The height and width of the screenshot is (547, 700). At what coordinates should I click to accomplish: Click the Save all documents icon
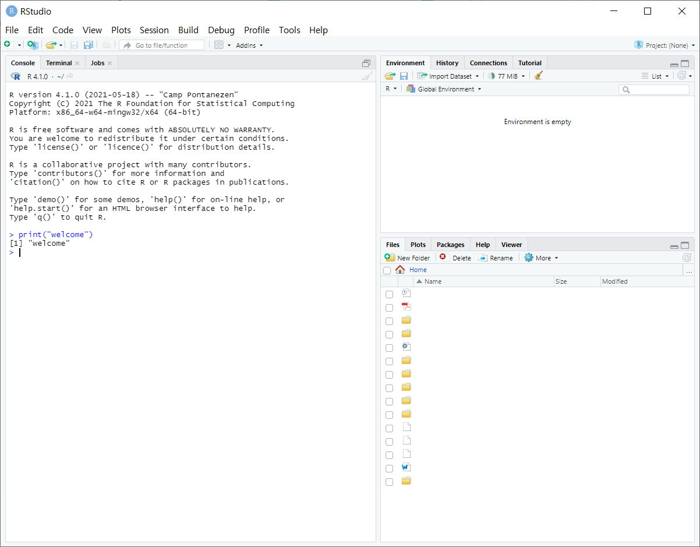tap(89, 45)
